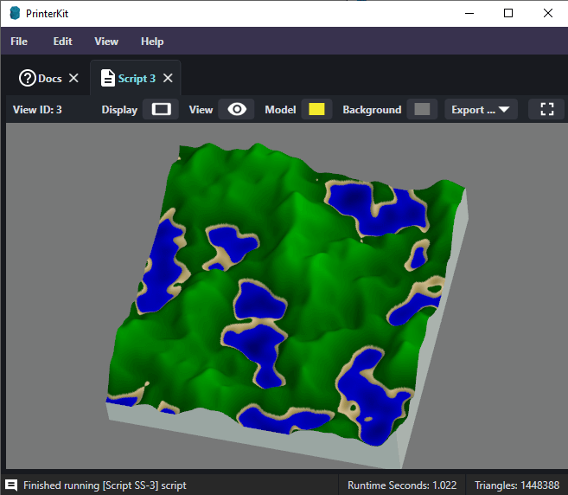
Task: Close the Docs tab
Action: point(73,78)
